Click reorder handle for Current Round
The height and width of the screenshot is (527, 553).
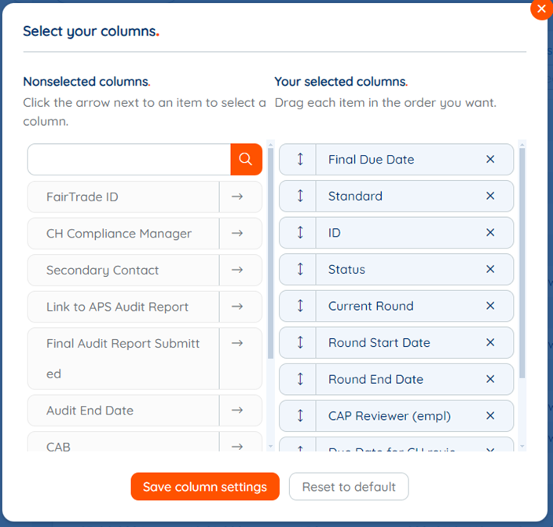point(300,306)
